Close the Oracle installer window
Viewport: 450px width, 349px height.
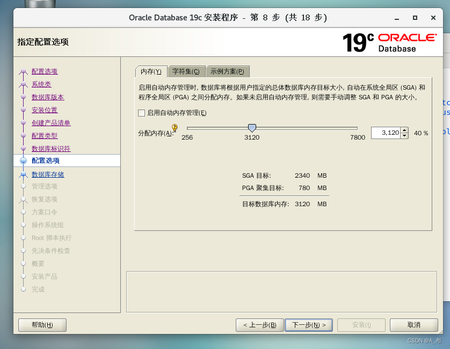click(x=433, y=18)
